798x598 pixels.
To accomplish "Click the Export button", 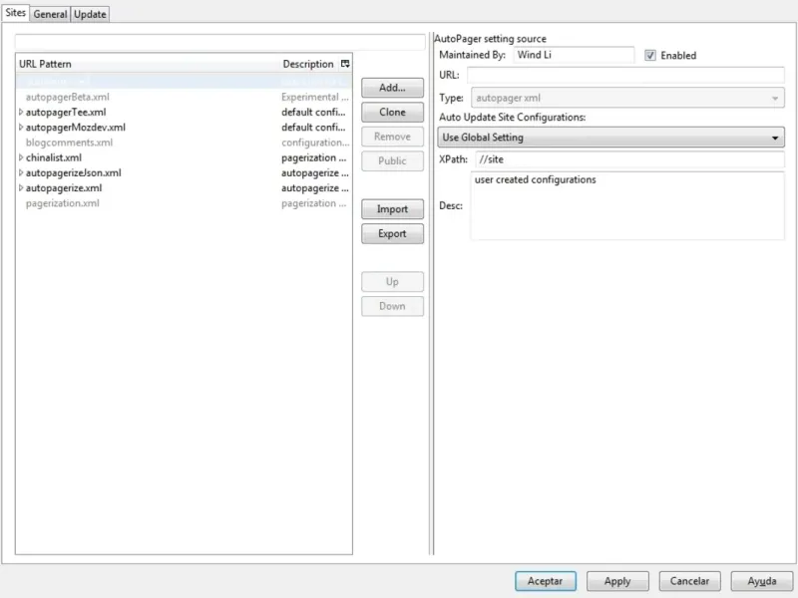I will click(x=392, y=233).
